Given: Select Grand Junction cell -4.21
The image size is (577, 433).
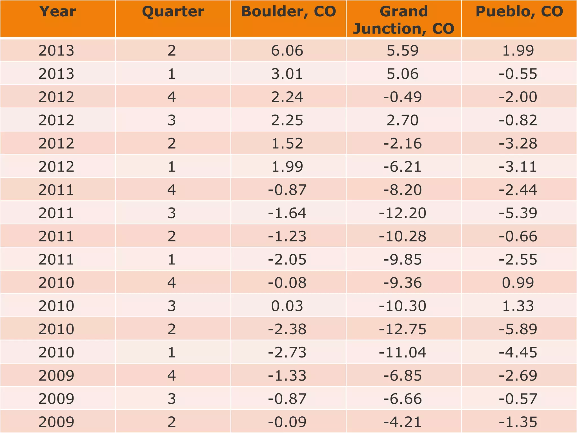Looking at the screenshot, I should click(x=403, y=422).
